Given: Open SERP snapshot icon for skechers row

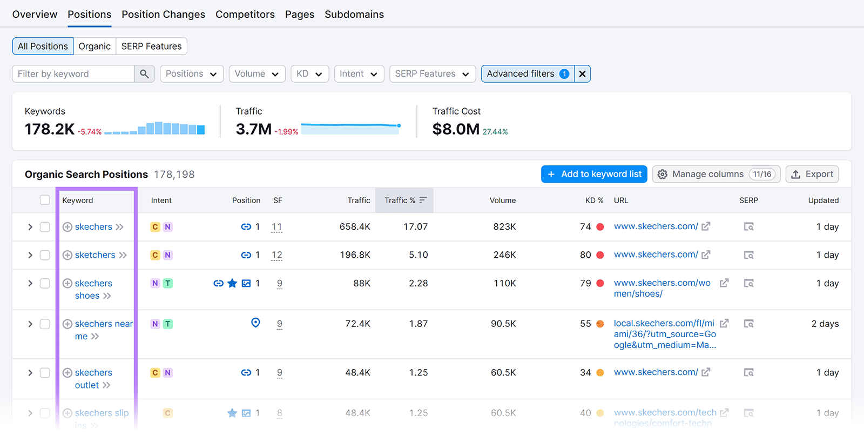Looking at the screenshot, I should [x=748, y=227].
